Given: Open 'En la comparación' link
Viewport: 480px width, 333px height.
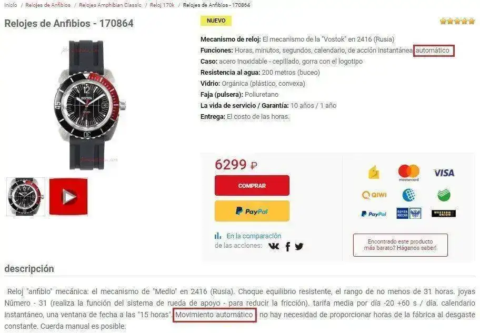Looking at the screenshot, I should (254, 236).
